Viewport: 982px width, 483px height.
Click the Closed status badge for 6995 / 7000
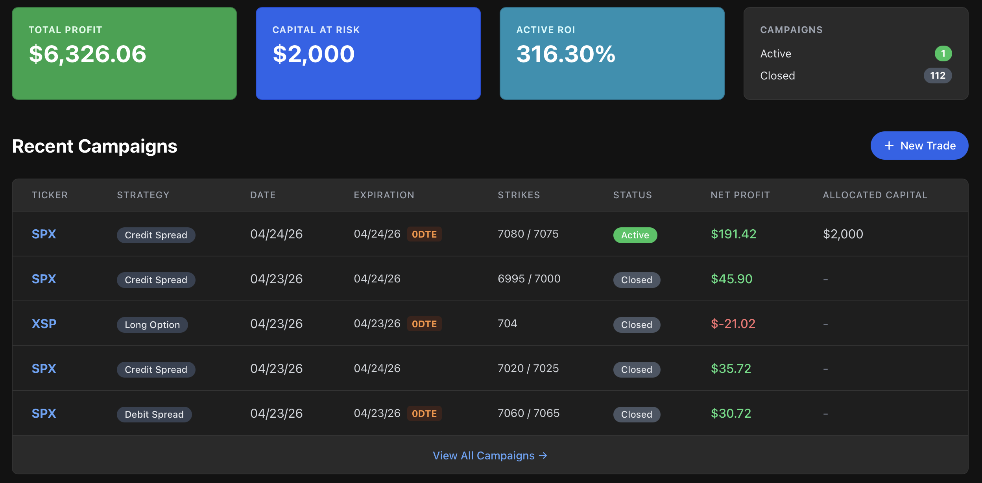point(637,280)
